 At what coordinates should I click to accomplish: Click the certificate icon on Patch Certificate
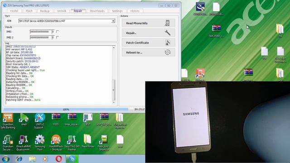point(167,43)
